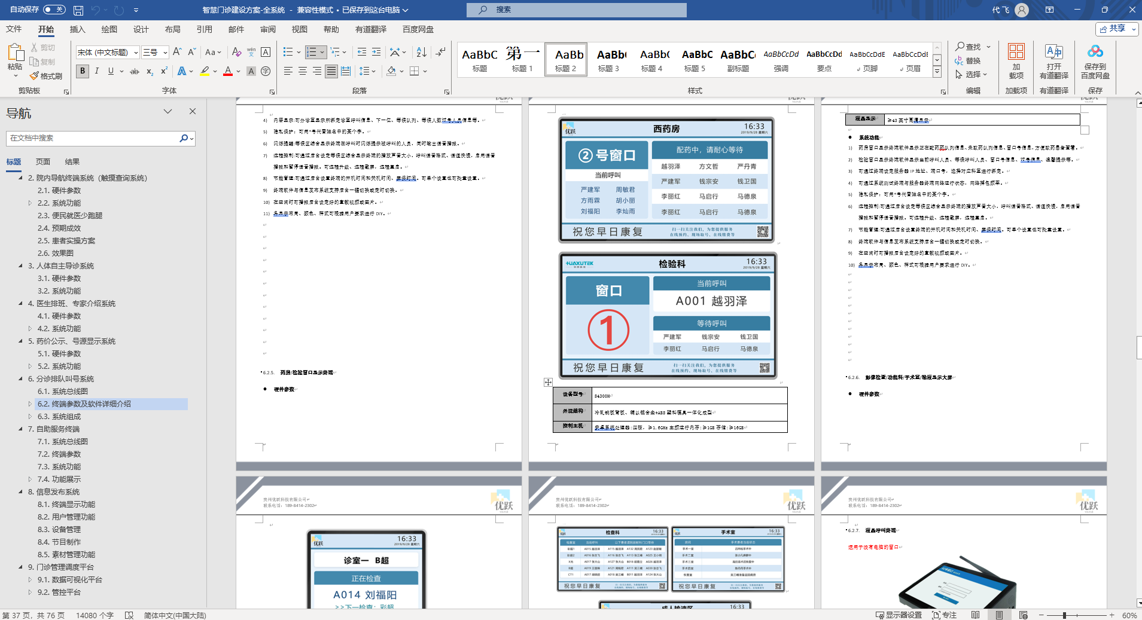Align text left

click(288, 71)
